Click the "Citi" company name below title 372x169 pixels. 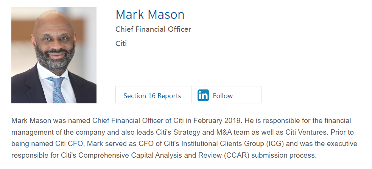tap(121, 43)
